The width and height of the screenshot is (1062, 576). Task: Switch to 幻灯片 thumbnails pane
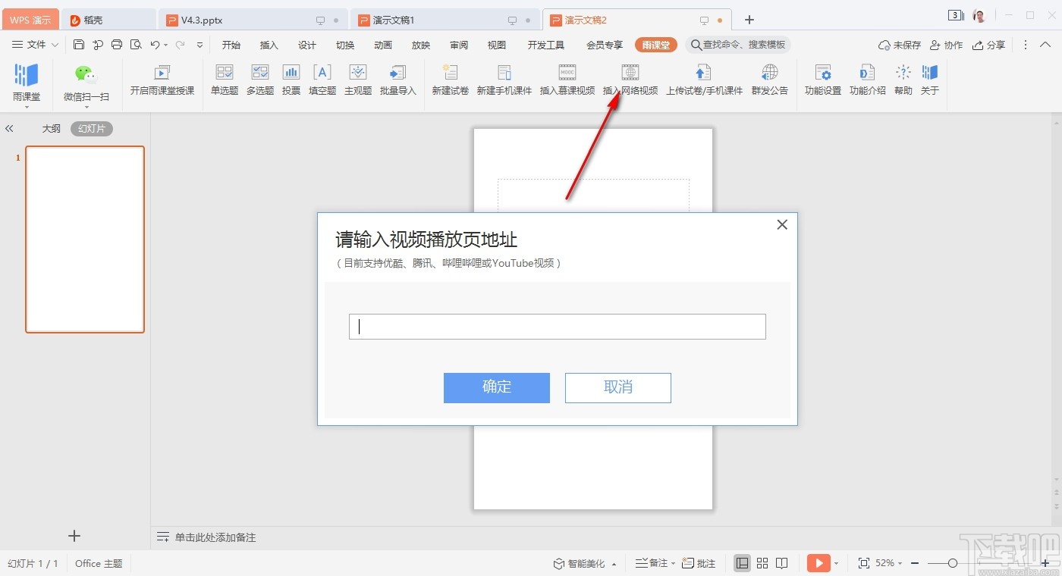point(92,129)
